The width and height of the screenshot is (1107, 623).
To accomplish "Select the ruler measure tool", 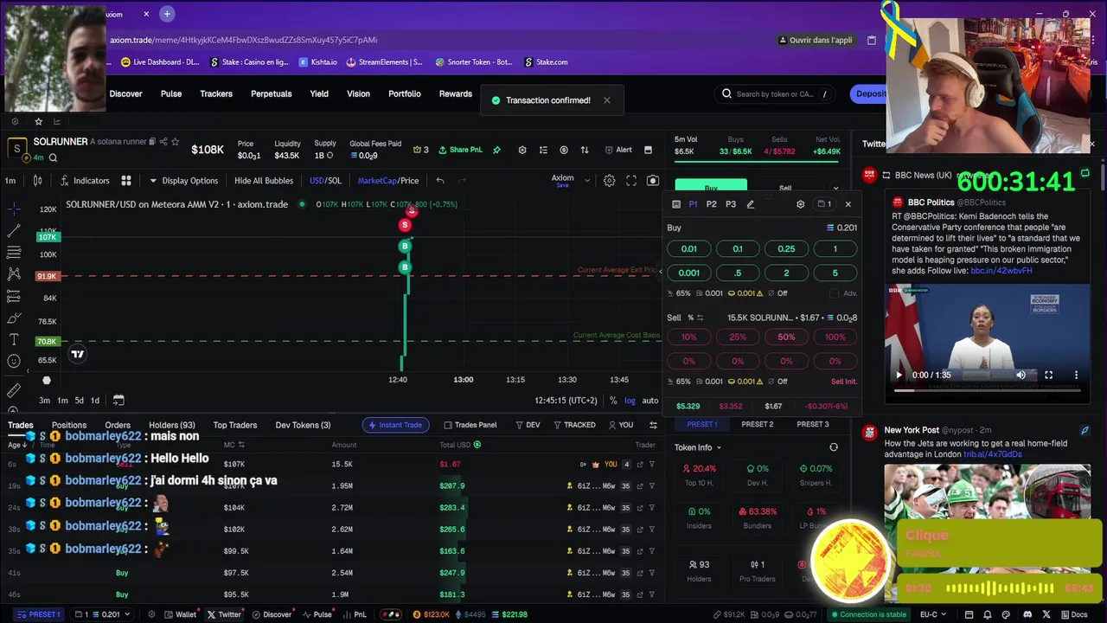I will [14, 390].
